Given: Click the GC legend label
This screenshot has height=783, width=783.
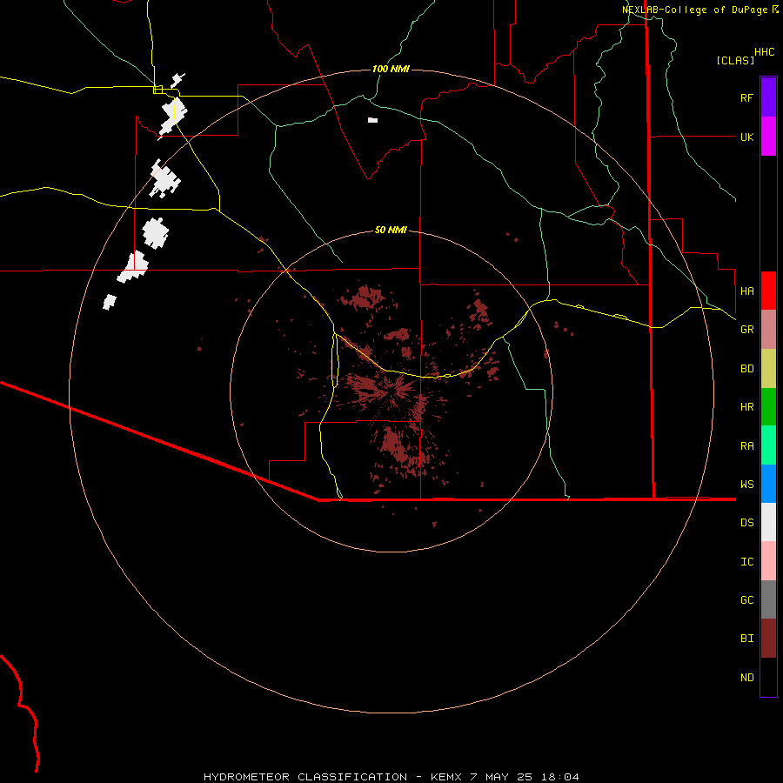Looking at the screenshot, I should [746, 600].
